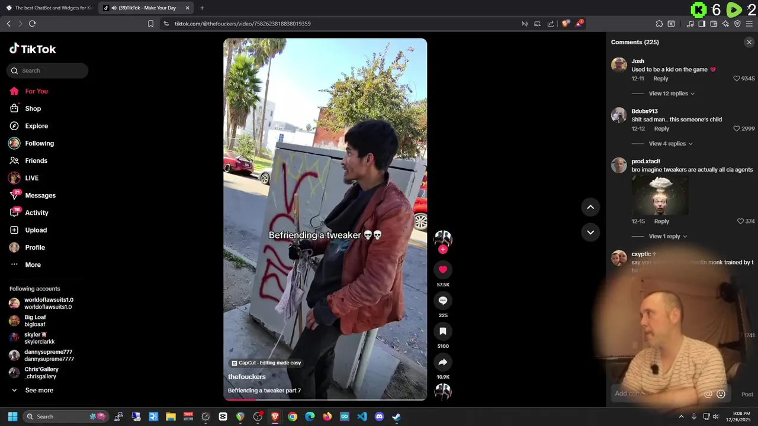Follow creator with the red plus badge
The image size is (758, 426).
[x=442, y=250]
